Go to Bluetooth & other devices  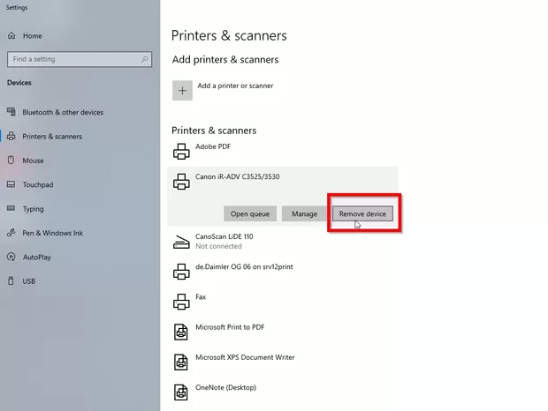(63, 112)
